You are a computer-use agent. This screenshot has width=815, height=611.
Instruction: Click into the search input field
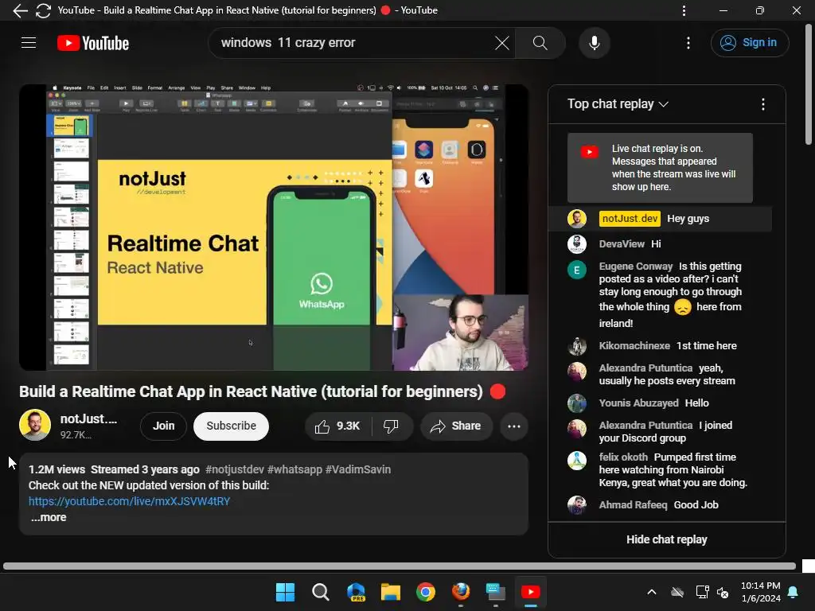(353, 43)
